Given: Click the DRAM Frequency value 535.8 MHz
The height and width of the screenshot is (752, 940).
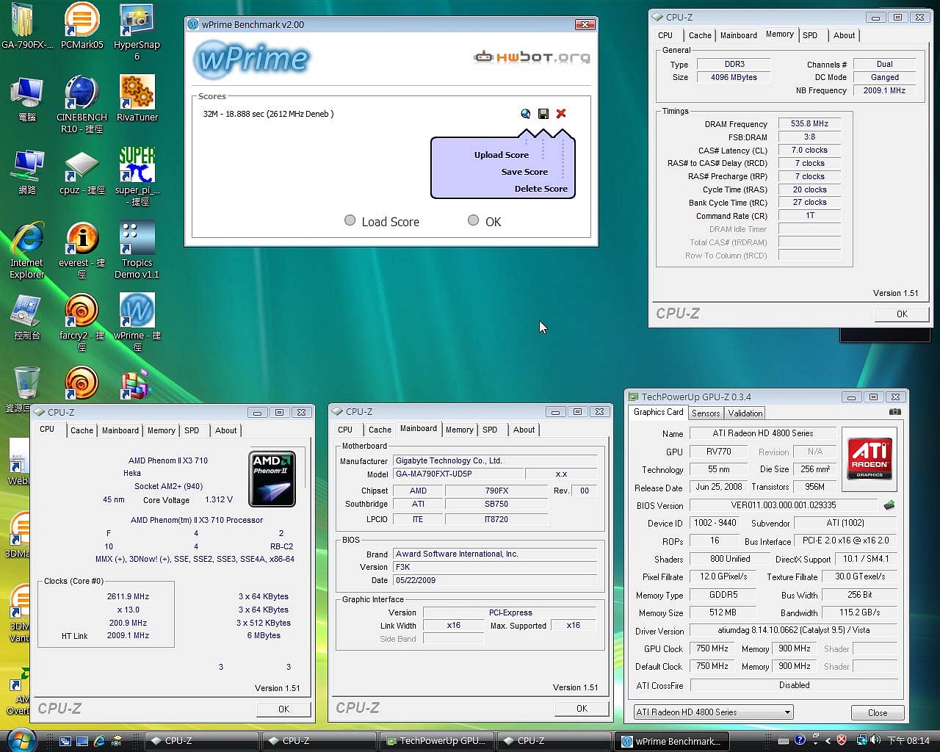Looking at the screenshot, I should 809,123.
